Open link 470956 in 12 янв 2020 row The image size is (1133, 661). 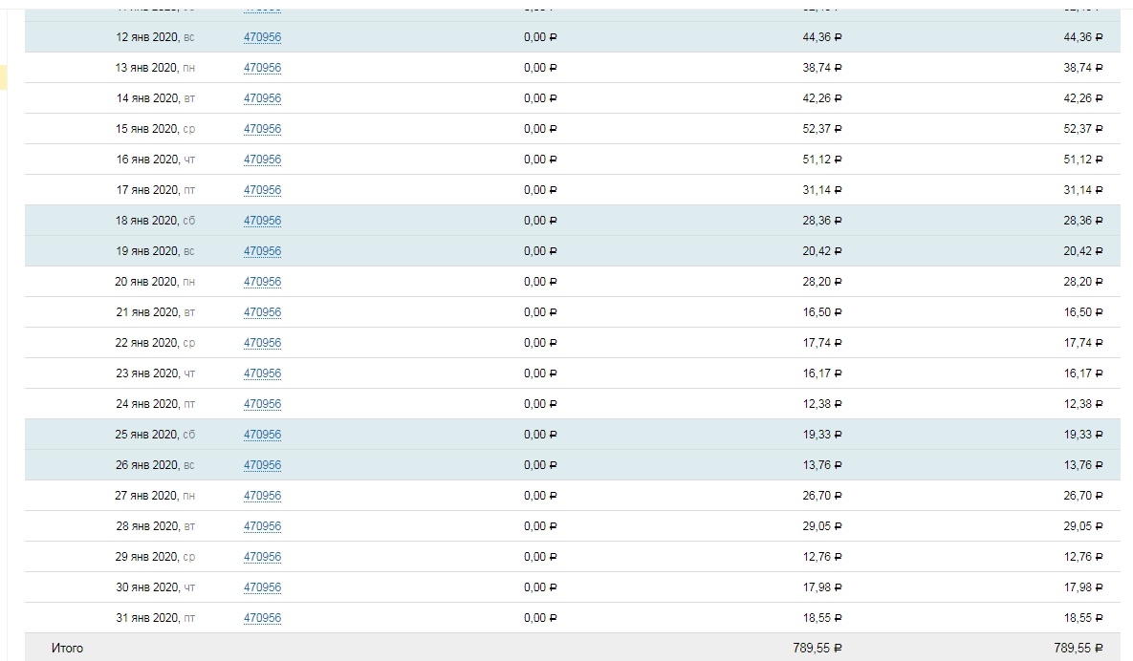pyautogui.click(x=262, y=37)
